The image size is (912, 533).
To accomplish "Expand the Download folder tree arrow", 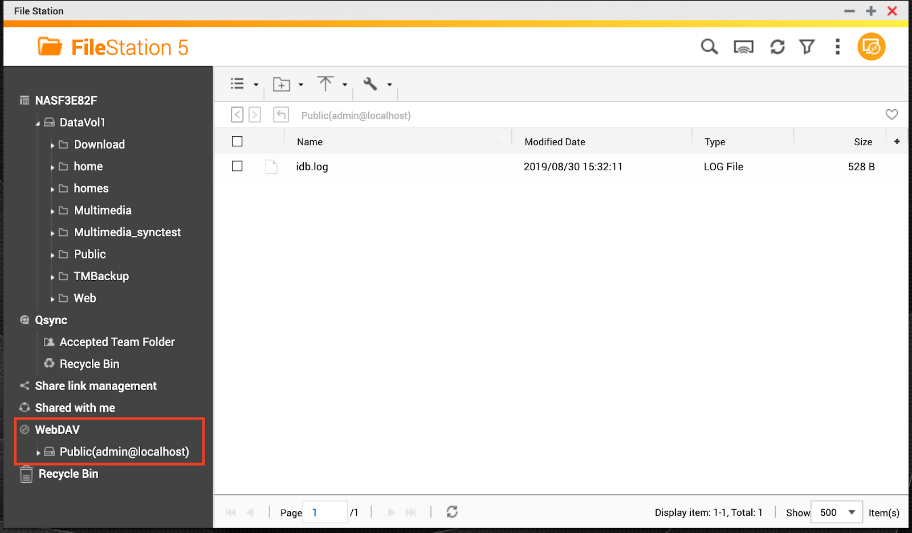I will tap(52, 145).
